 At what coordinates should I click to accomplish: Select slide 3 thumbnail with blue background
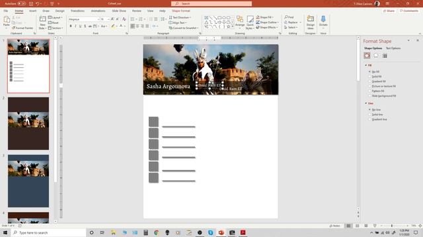[28, 181]
